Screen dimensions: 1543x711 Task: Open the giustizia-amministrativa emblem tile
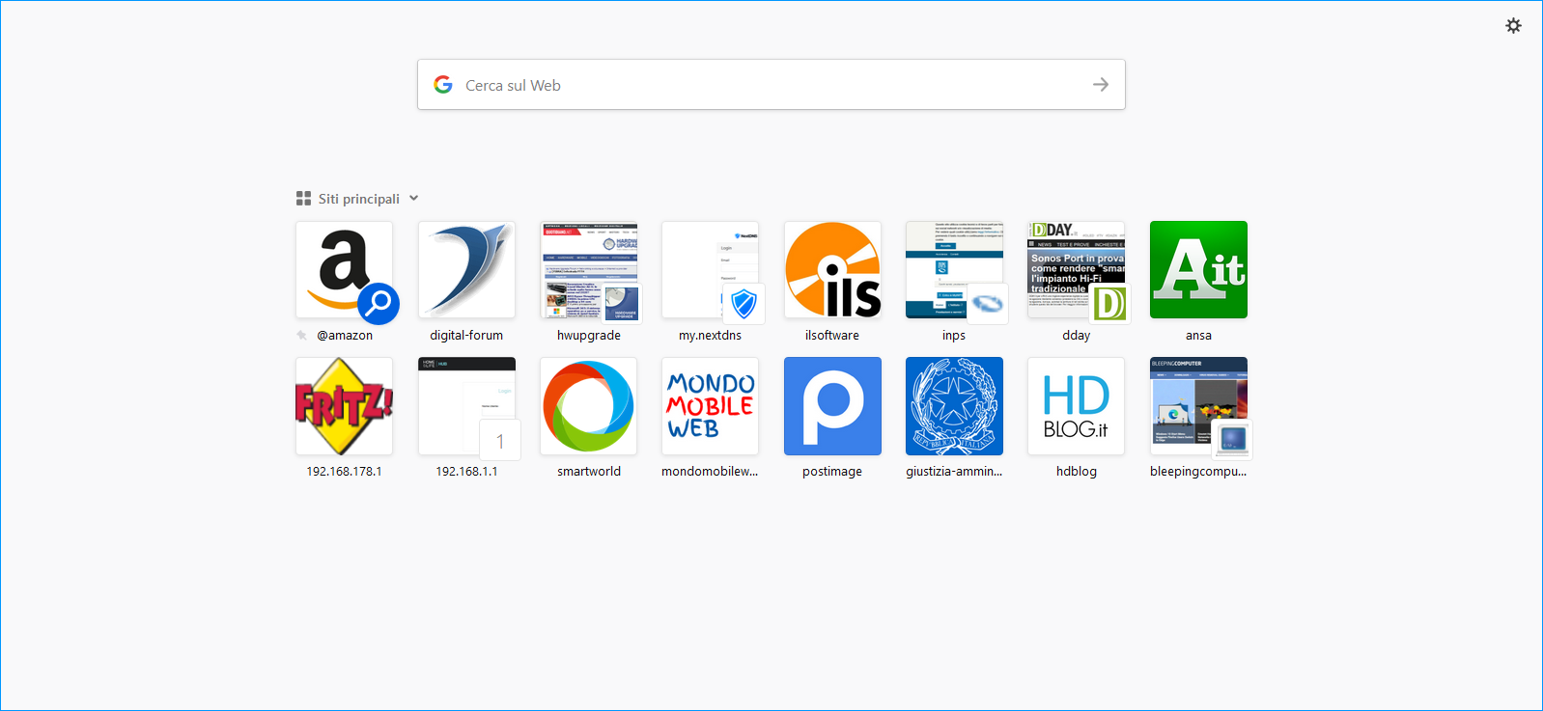[954, 406]
